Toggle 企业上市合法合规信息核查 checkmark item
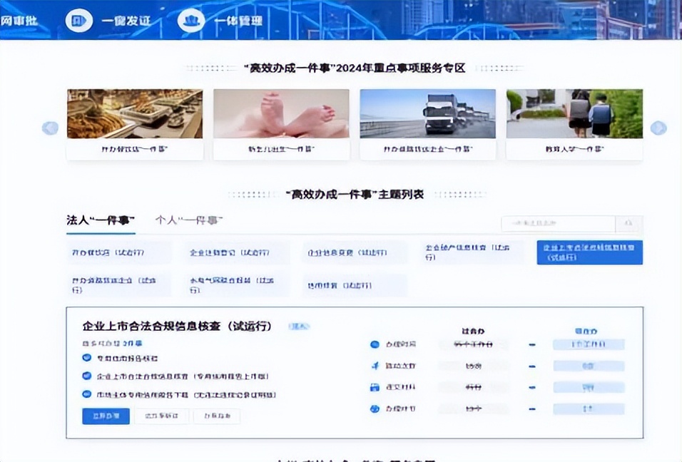This screenshot has width=682, height=462. tap(87, 376)
